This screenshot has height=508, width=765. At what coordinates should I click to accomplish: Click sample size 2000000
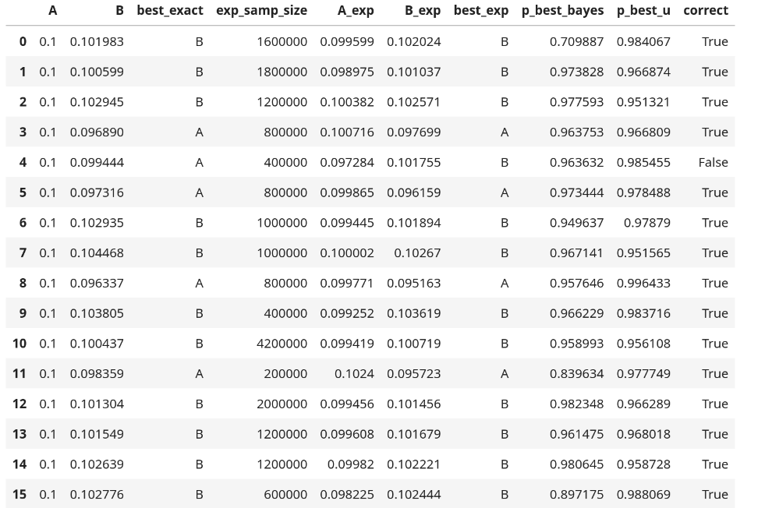282,404
